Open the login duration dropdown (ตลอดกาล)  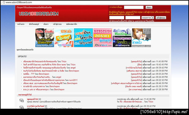coord(148,18)
